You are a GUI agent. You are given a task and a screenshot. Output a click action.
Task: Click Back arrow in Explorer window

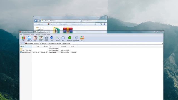tap(36, 21)
